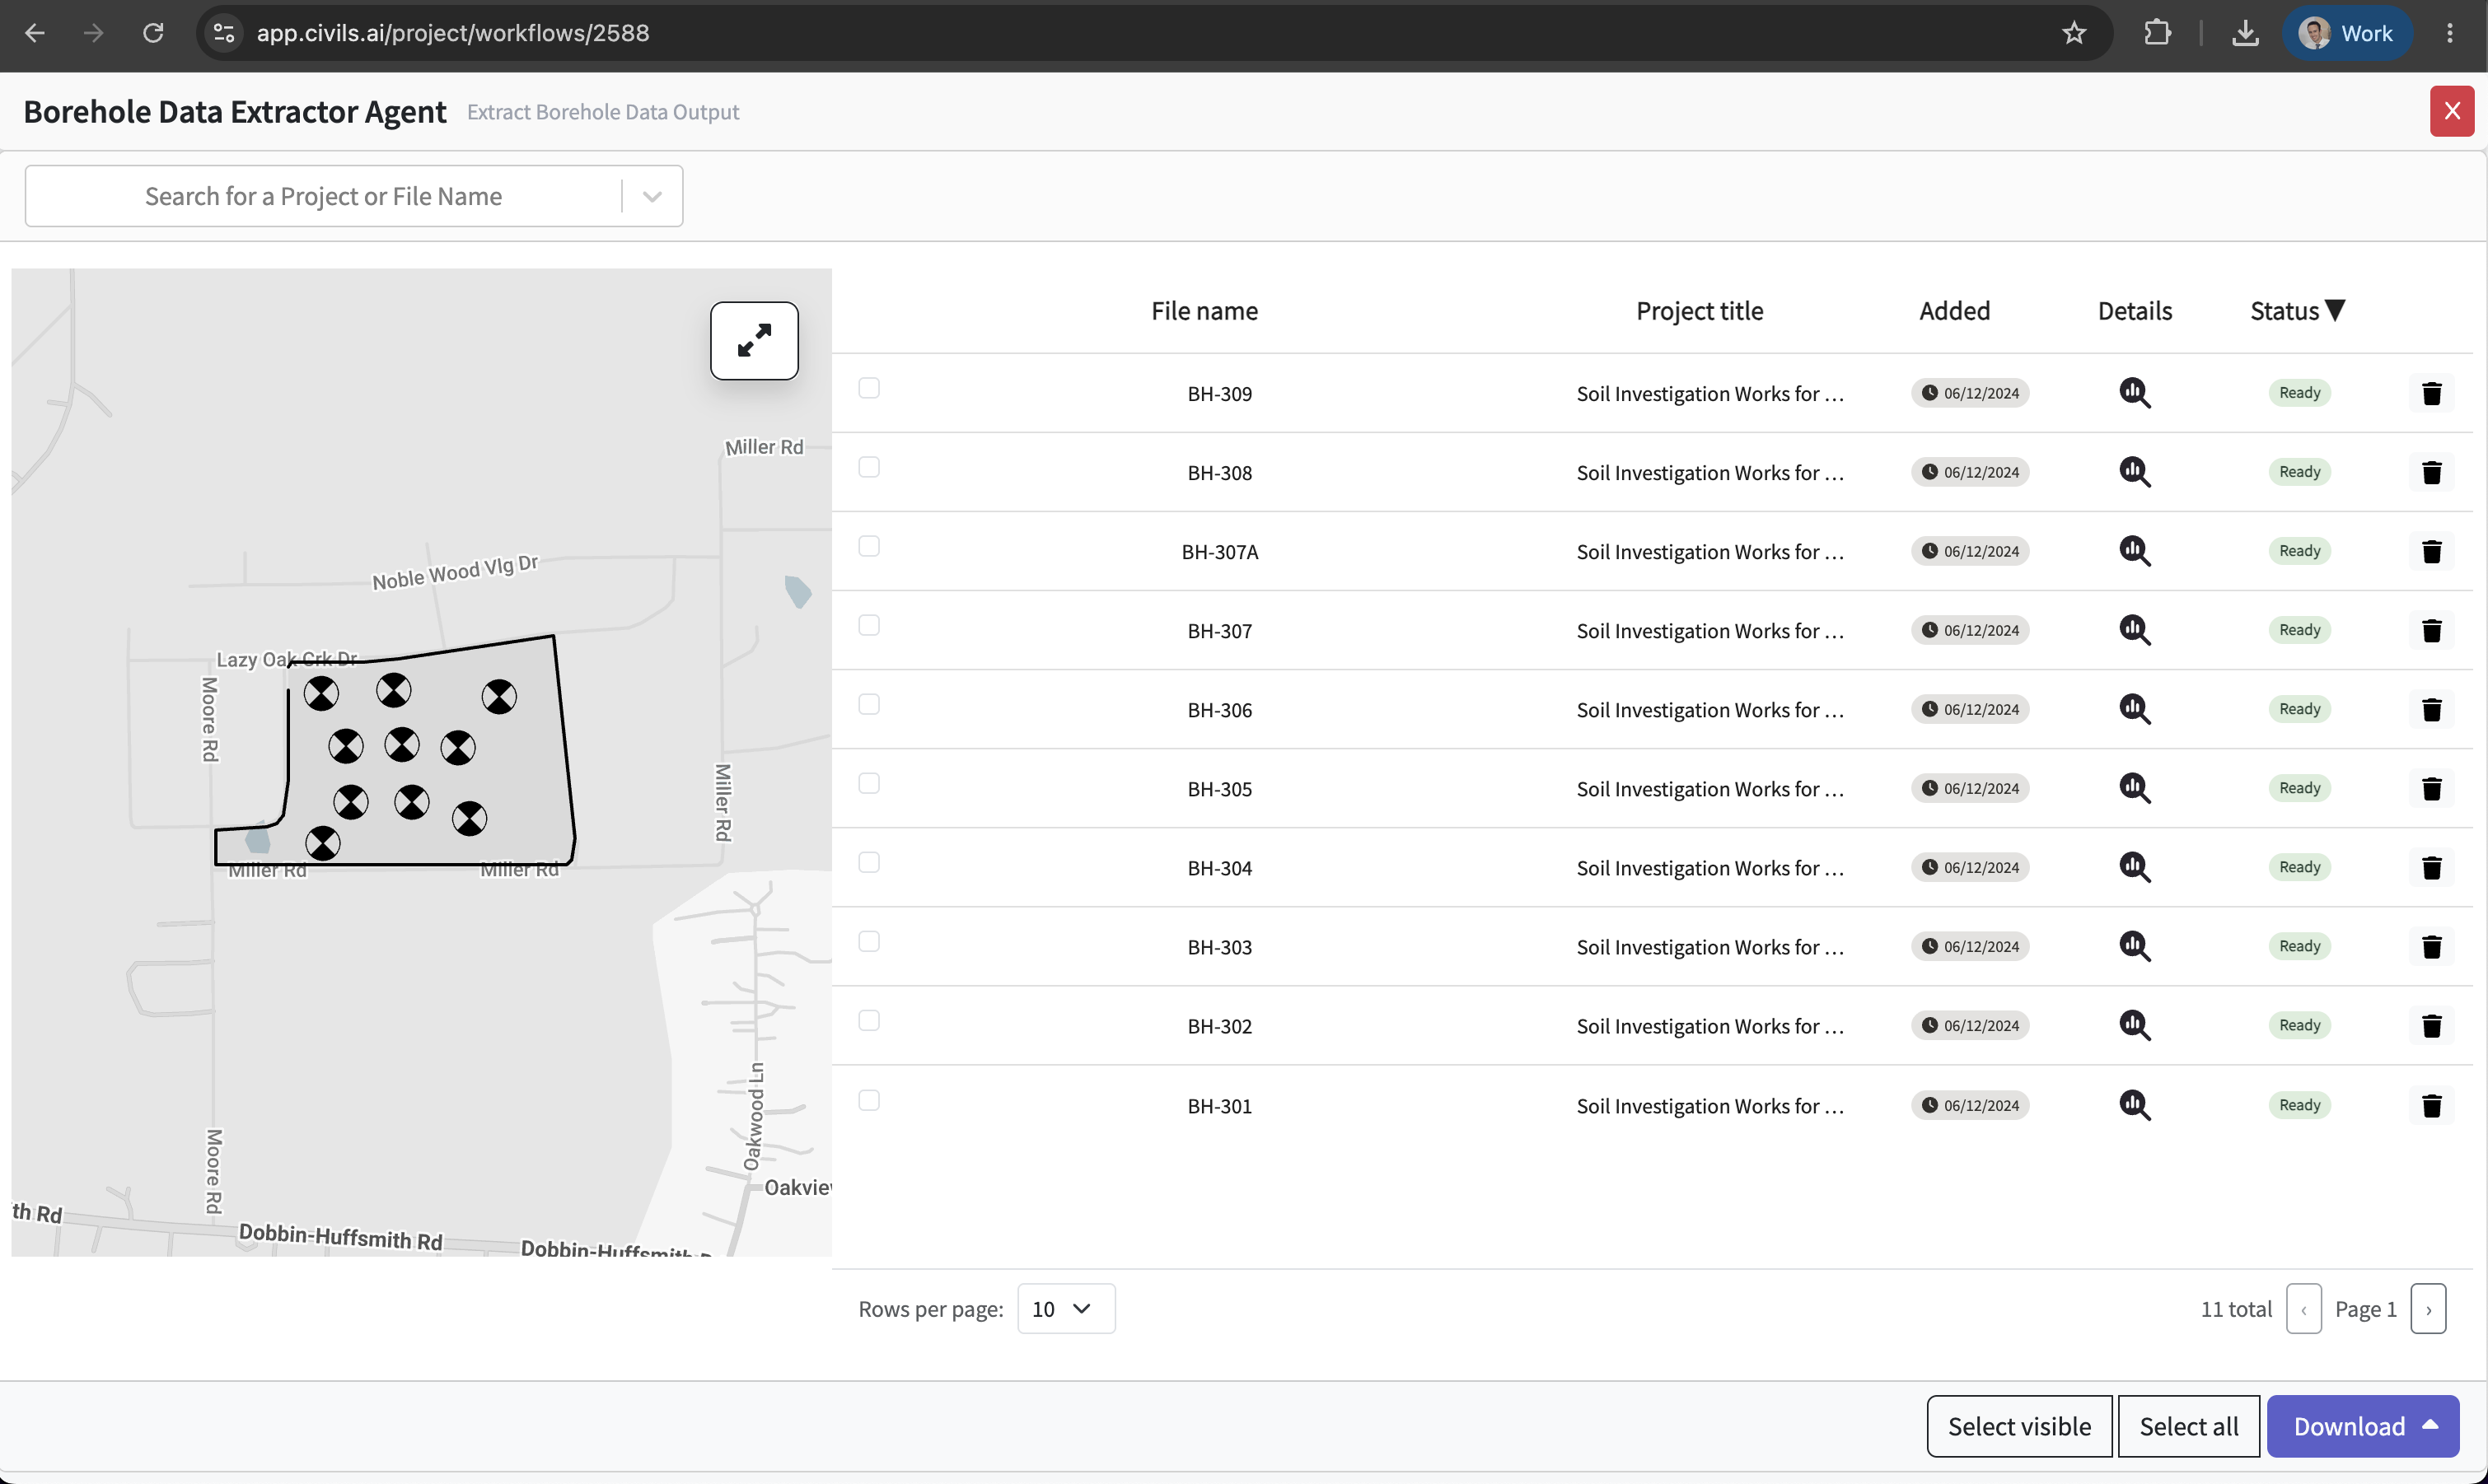Delete the BH-302 file
The image size is (2488, 1484).
[2431, 1025]
